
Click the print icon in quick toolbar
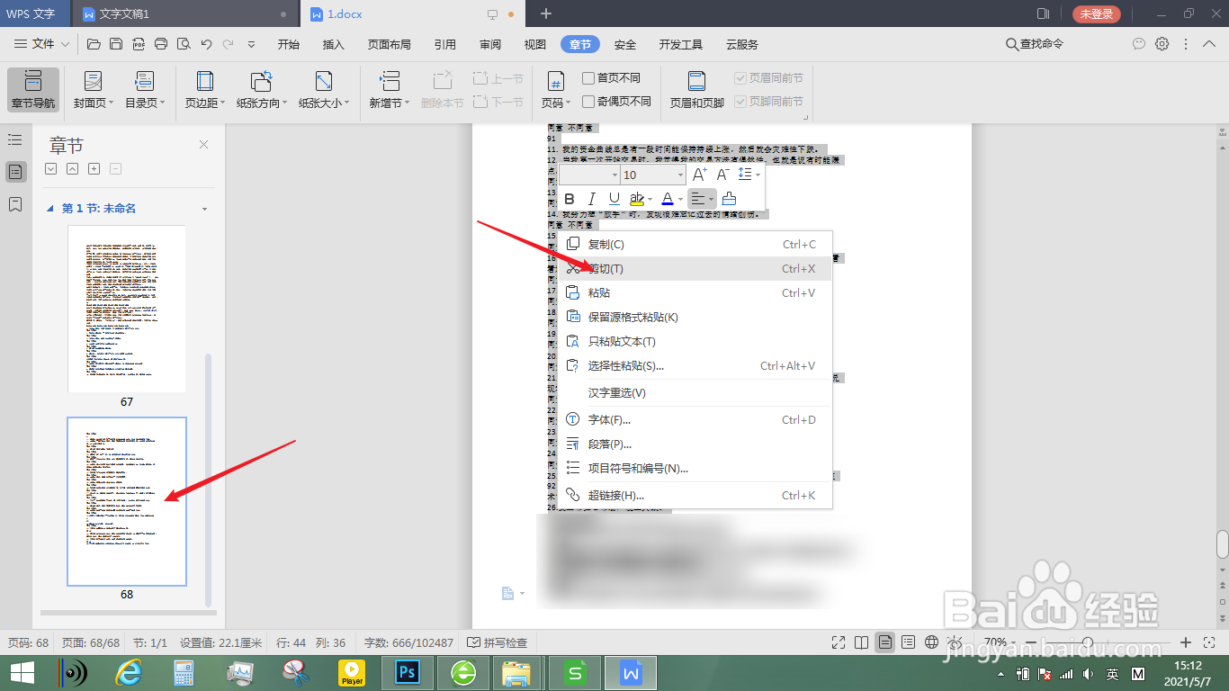tap(161, 44)
